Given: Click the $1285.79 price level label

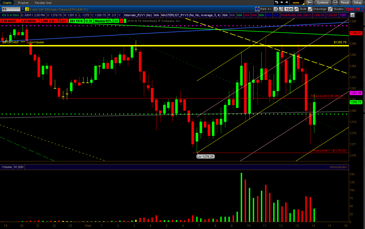Looking at the screenshot, I should (340, 42).
